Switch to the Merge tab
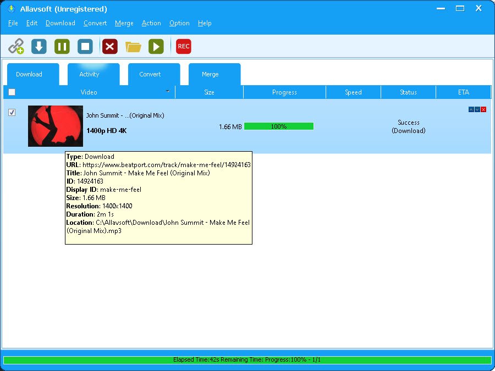Viewport: 495px width, 371px height. pyautogui.click(x=215, y=74)
